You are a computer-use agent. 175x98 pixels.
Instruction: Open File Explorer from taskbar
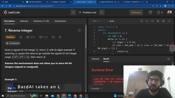[x=47, y=96]
